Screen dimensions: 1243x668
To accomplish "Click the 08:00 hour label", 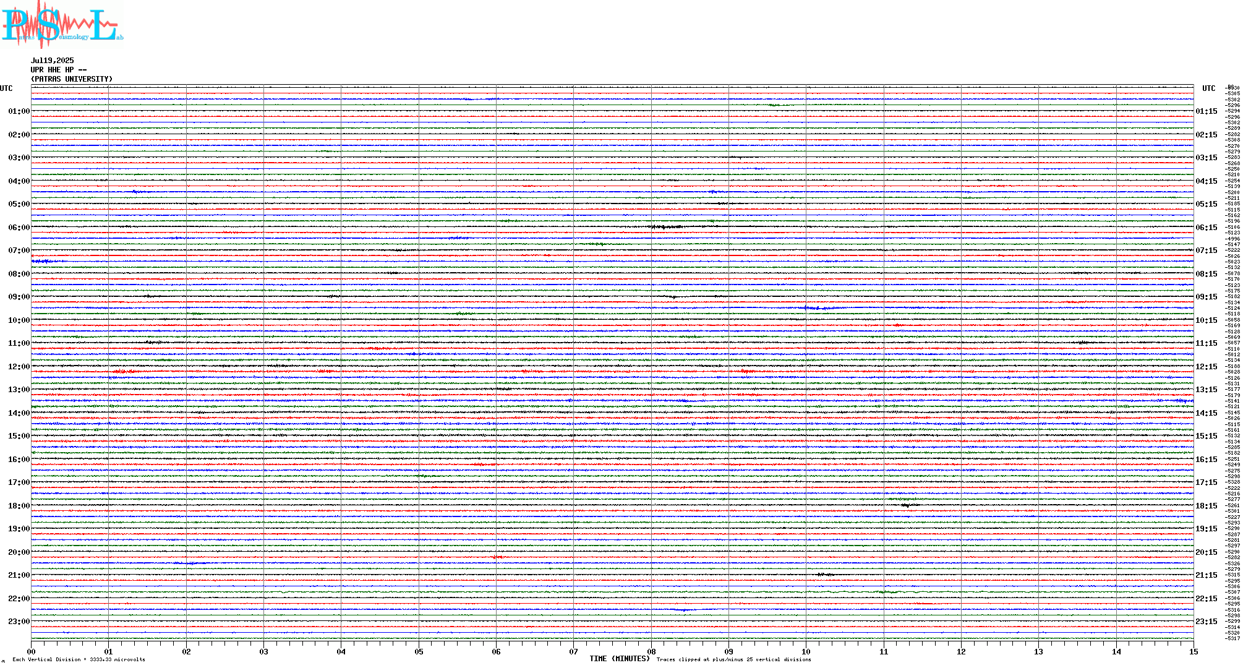I will click(x=19, y=274).
